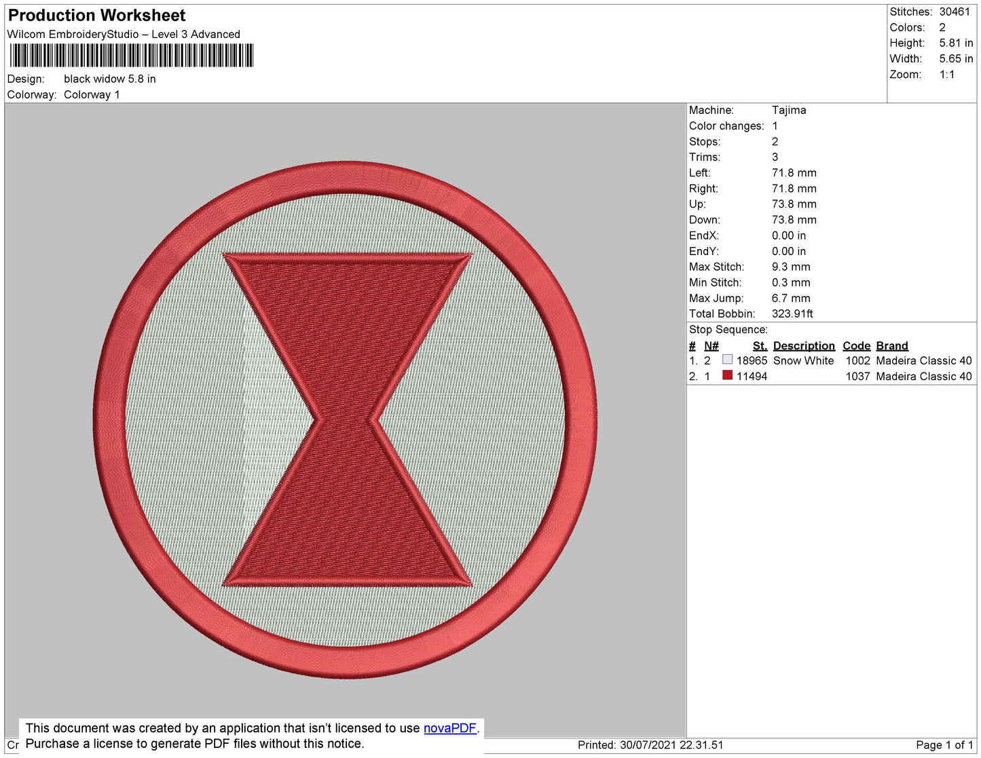Click the Width value '5.65 in'
This screenshot has height=758, width=981.
[x=956, y=59]
